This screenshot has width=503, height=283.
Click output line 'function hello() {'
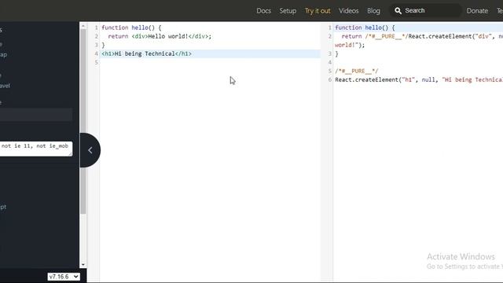click(x=365, y=28)
